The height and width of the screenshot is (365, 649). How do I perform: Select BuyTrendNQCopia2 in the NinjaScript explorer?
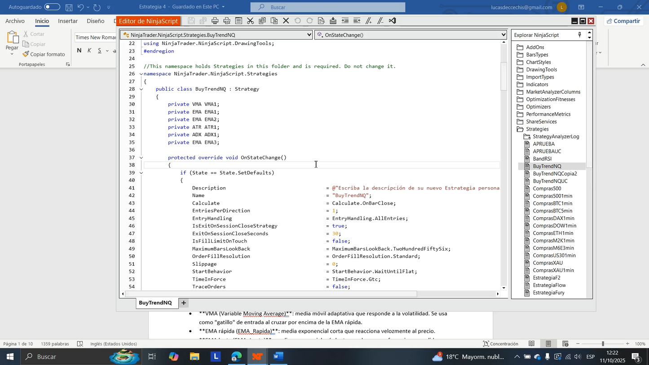pos(555,174)
